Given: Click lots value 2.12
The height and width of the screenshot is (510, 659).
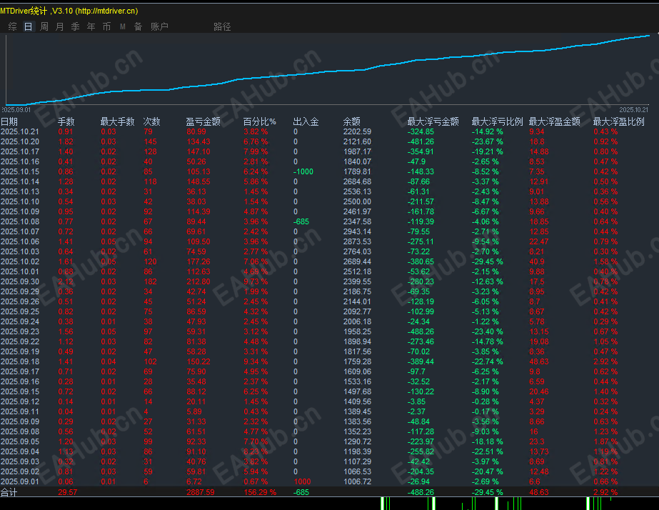Looking at the screenshot, I should pos(66,281).
